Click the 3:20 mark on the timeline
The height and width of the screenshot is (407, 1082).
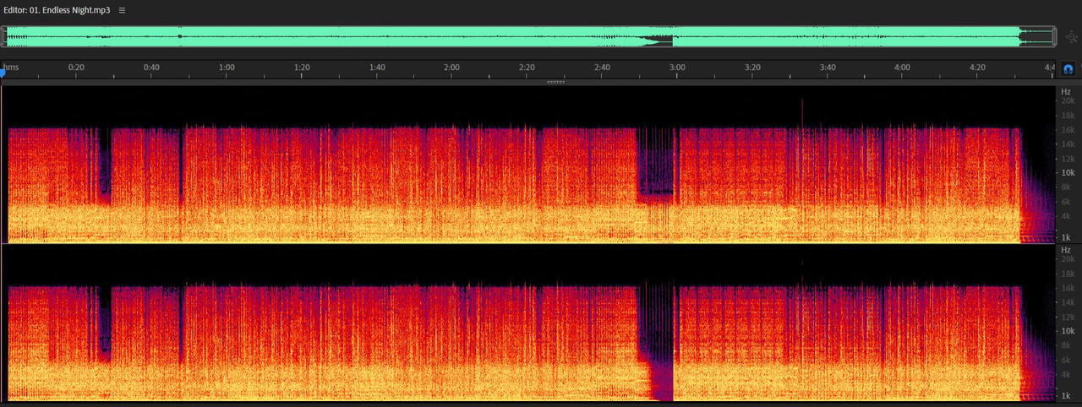click(x=752, y=67)
